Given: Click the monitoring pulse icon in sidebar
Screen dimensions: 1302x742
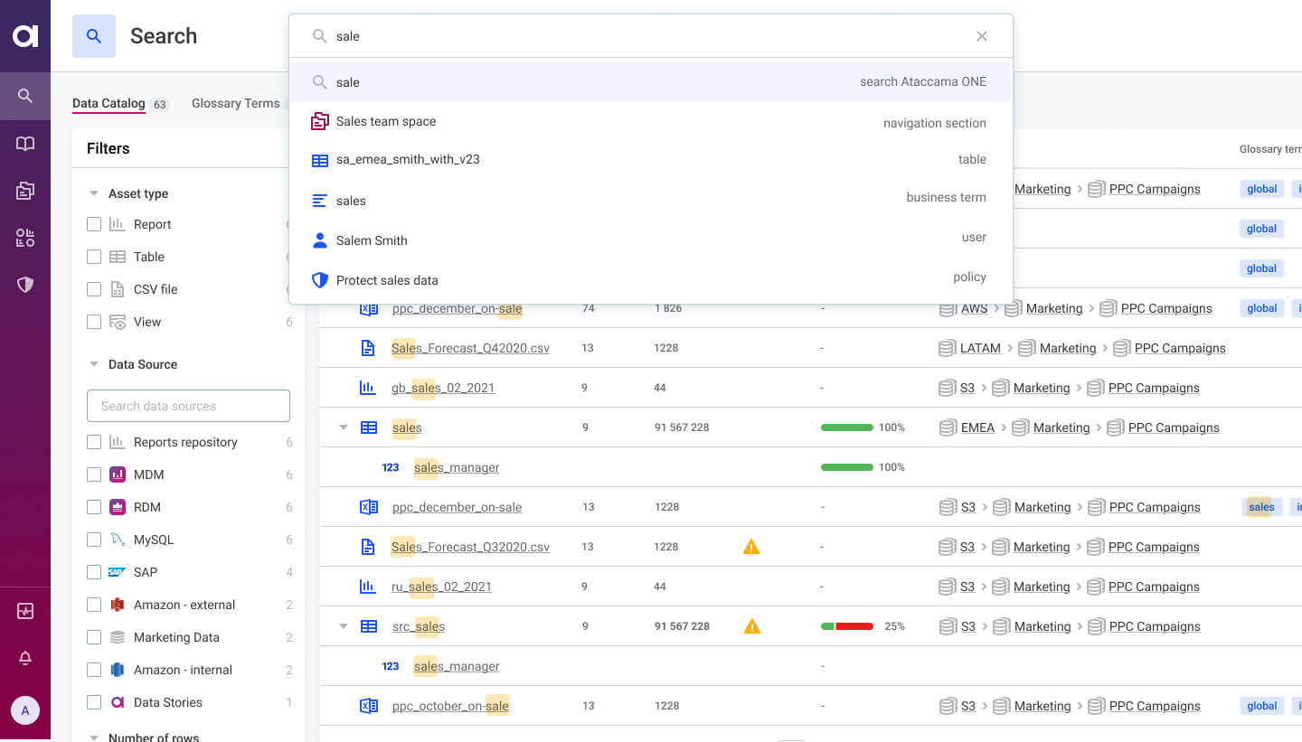Looking at the screenshot, I should pyautogui.click(x=25, y=612).
